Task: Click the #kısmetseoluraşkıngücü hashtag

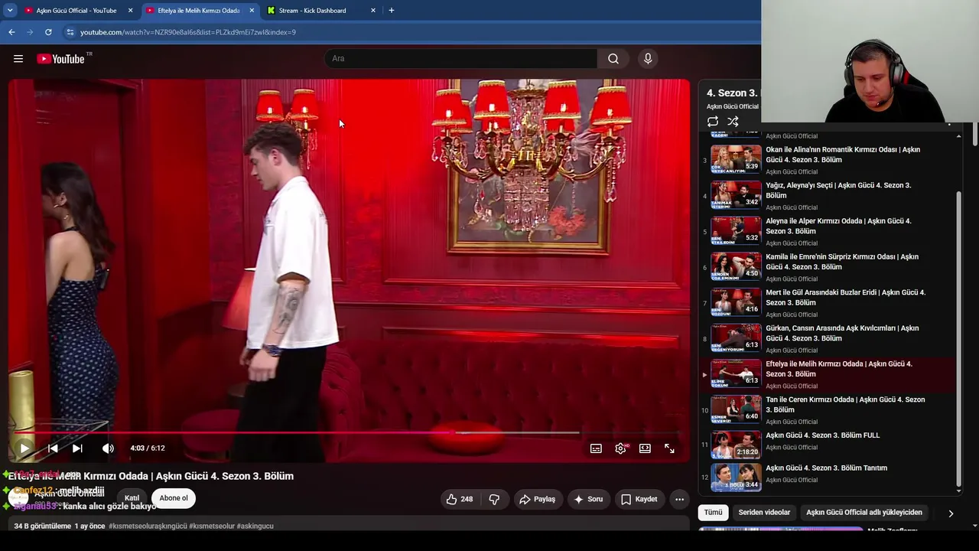Action: [148, 527]
